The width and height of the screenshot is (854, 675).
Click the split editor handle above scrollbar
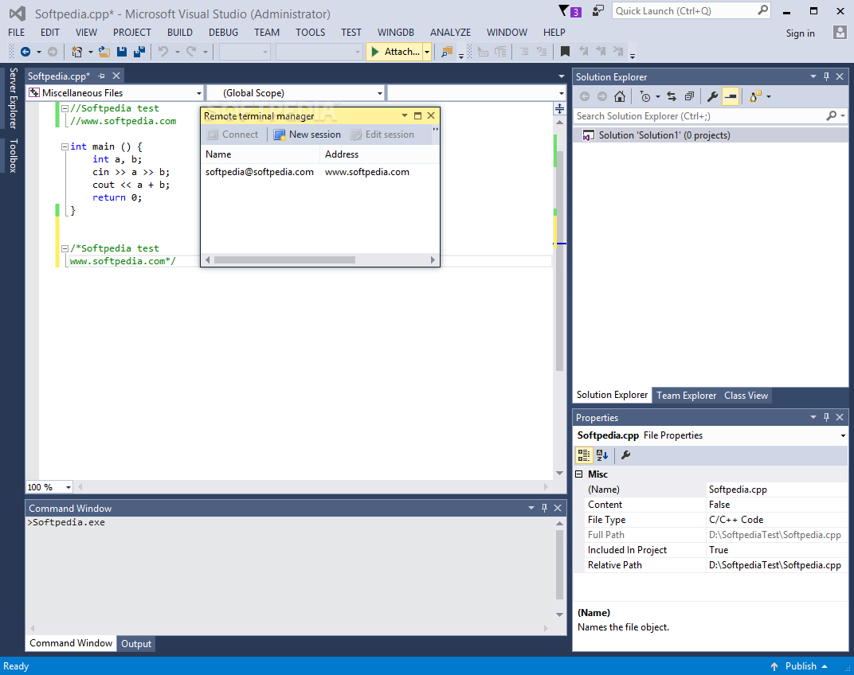(x=559, y=109)
